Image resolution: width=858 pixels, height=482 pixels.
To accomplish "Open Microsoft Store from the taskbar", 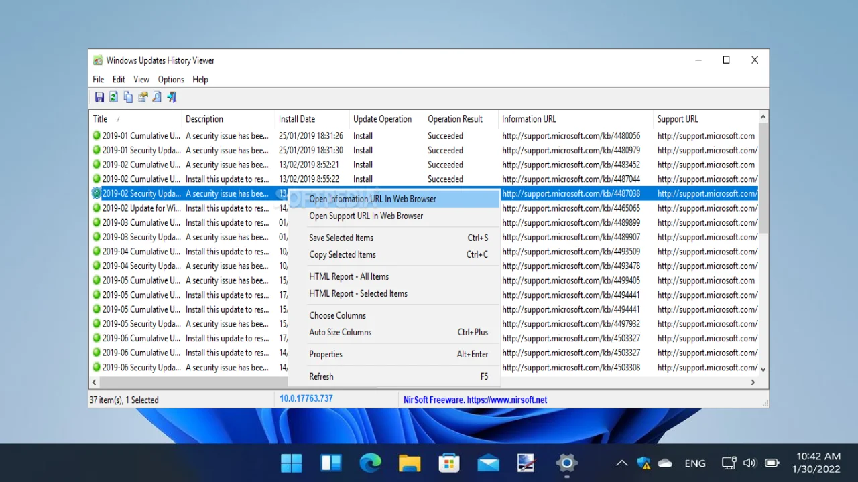I will [x=449, y=463].
